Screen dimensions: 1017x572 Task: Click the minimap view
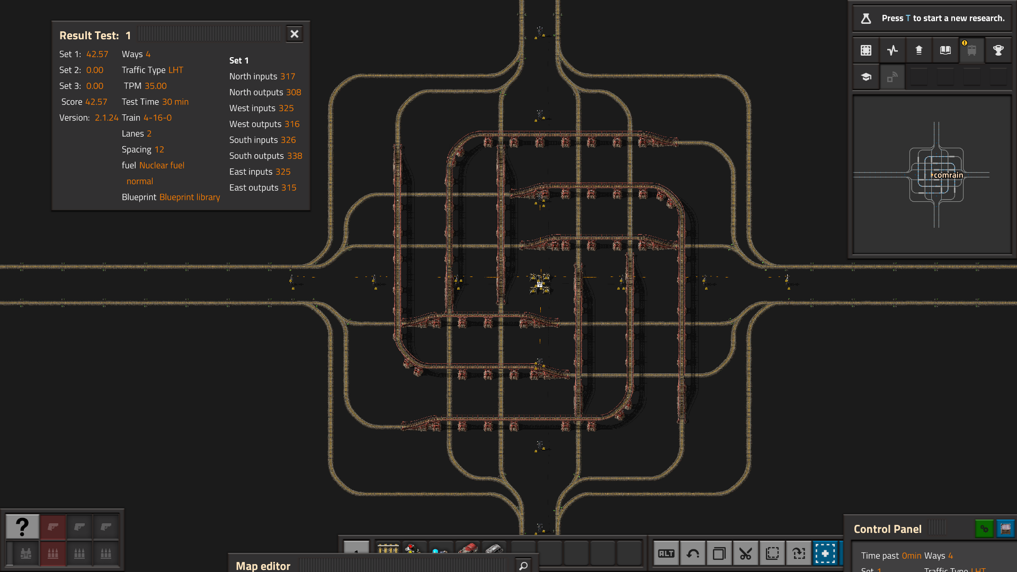(x=932, y=175)
